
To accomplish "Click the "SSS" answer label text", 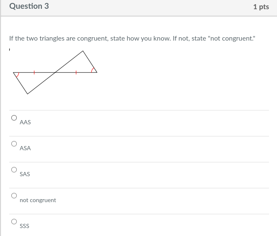I will tap(24, 226).
